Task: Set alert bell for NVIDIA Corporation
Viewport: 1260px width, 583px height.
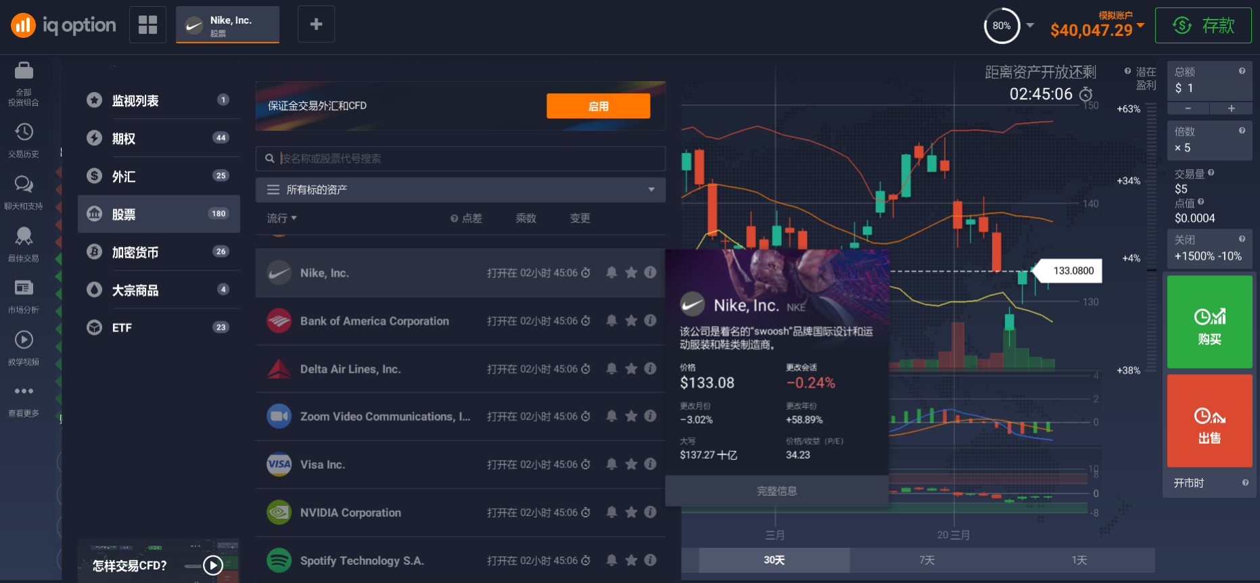Action: point(611,512)
